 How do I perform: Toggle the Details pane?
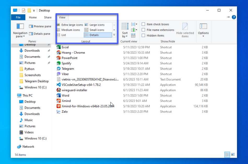point(39,33)
